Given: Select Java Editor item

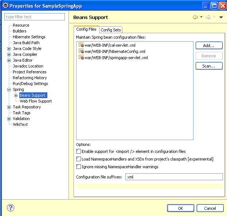Looking at the screenshot, I should click(23, 60).
